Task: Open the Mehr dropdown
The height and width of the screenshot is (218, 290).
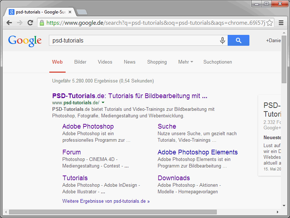Action: pos(186,62)
